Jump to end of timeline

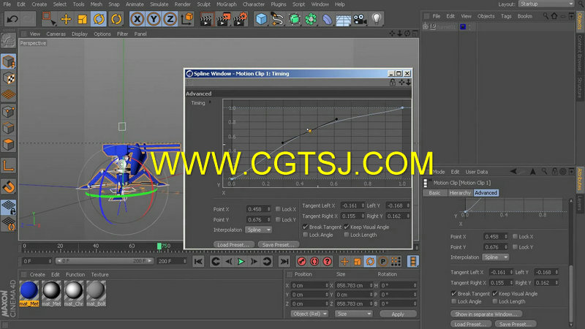pos(284,262)
